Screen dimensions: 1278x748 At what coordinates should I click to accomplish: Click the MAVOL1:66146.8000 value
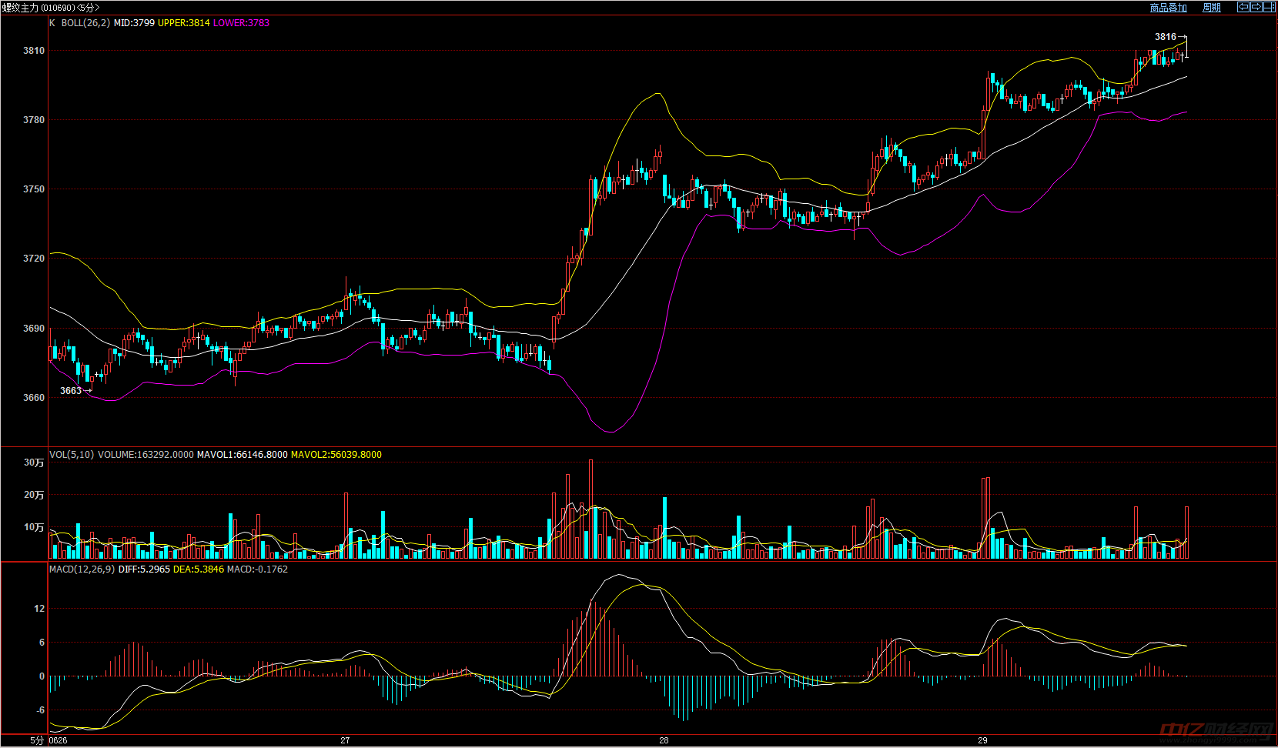[x=243, y=455]
